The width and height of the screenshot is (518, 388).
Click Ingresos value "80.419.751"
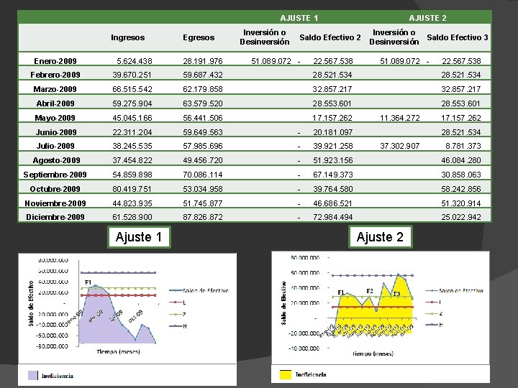pyautogui.click(x=132, y=189)
